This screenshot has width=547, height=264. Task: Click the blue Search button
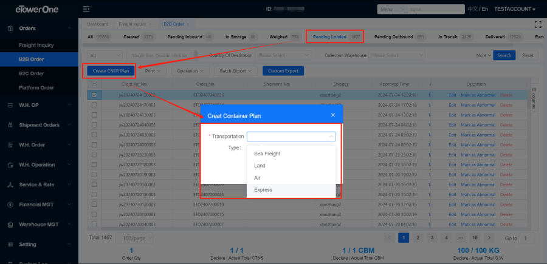[x=504, y=55]
